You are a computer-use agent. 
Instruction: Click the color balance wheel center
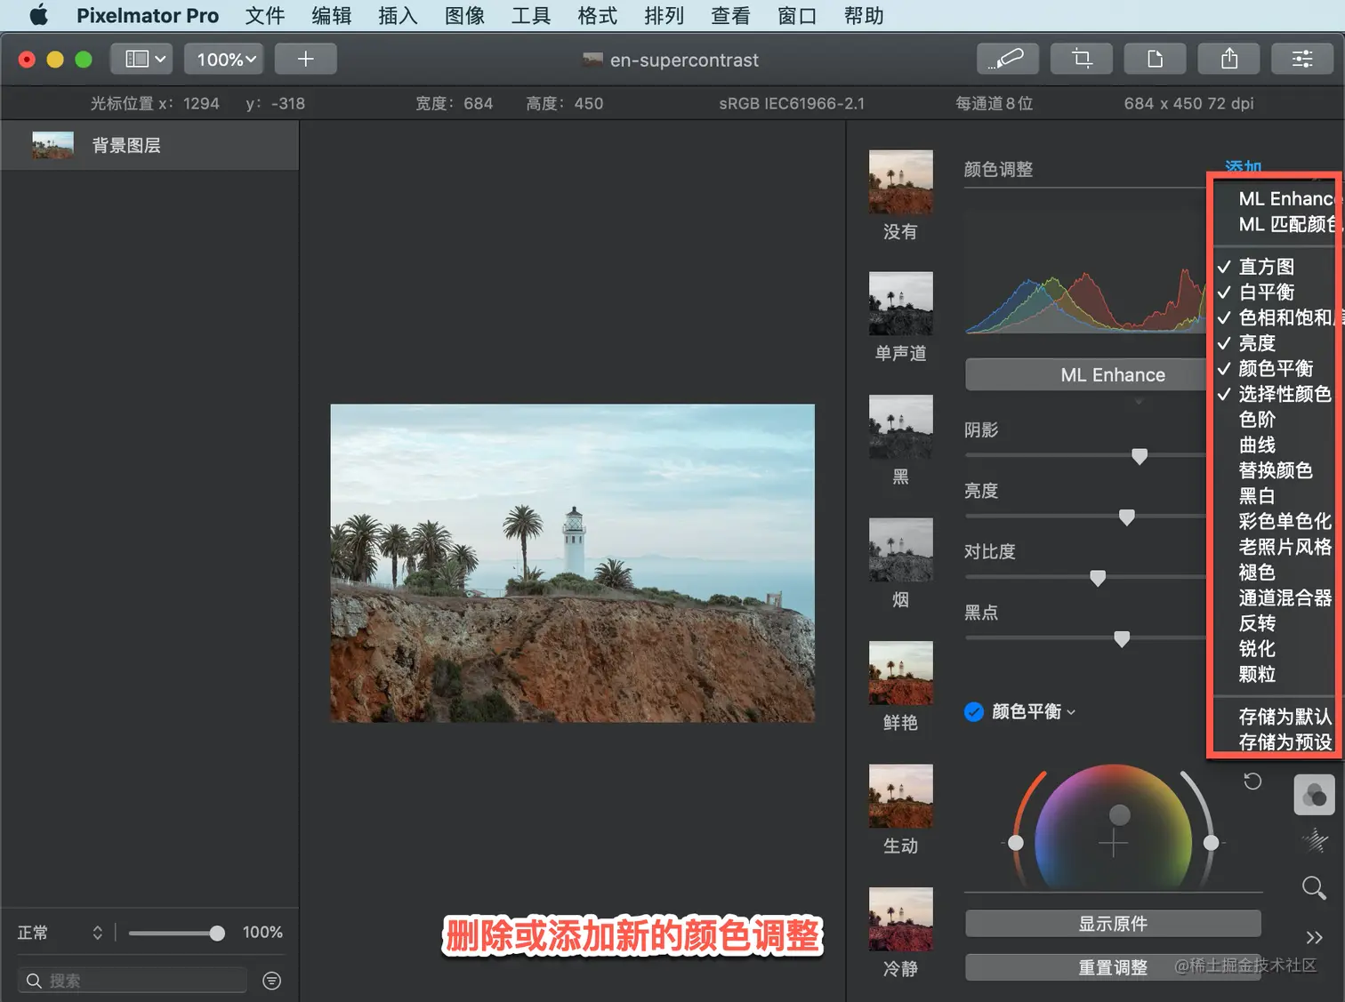tap(1113, 844)
